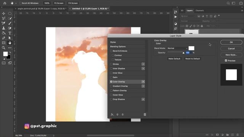Select the Rectangle shape tool
Screen dimensions: 244x137
tap(3, 43)
